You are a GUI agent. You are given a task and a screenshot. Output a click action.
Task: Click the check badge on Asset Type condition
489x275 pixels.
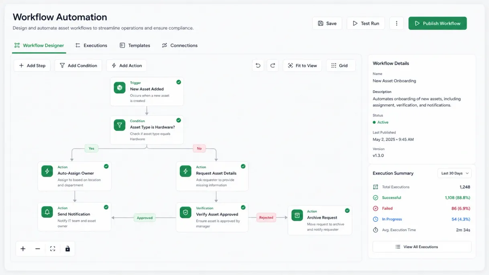tap(179, 120)
